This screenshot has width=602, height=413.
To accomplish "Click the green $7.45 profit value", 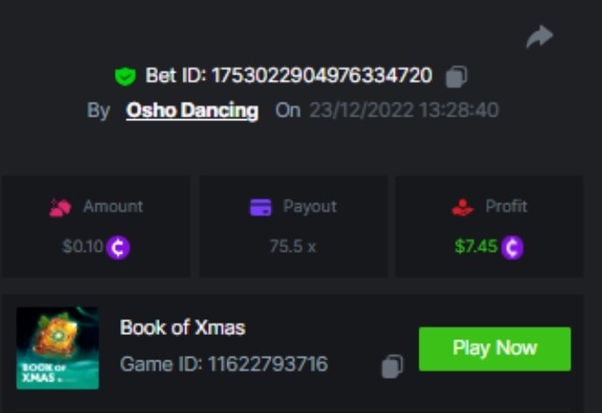I will coord(477,247).
